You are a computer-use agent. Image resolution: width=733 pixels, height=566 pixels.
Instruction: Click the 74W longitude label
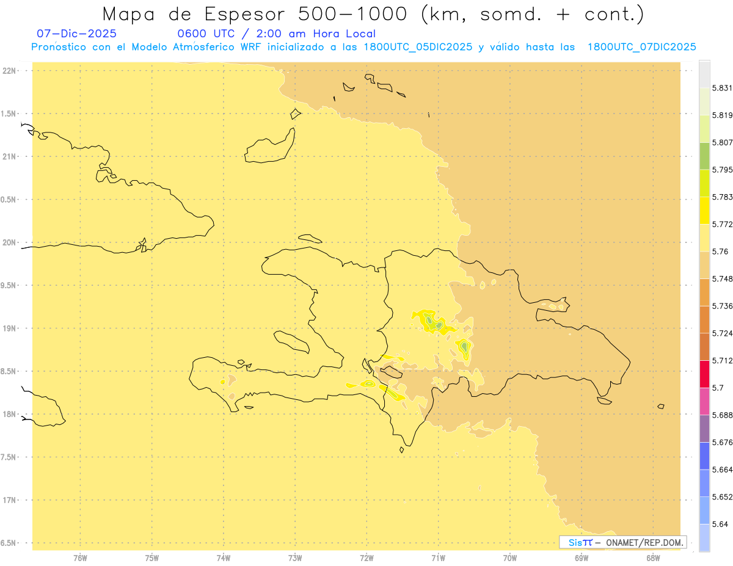224,558
